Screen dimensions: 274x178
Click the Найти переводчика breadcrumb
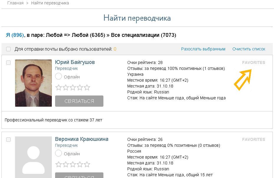[x=50, y=3]
